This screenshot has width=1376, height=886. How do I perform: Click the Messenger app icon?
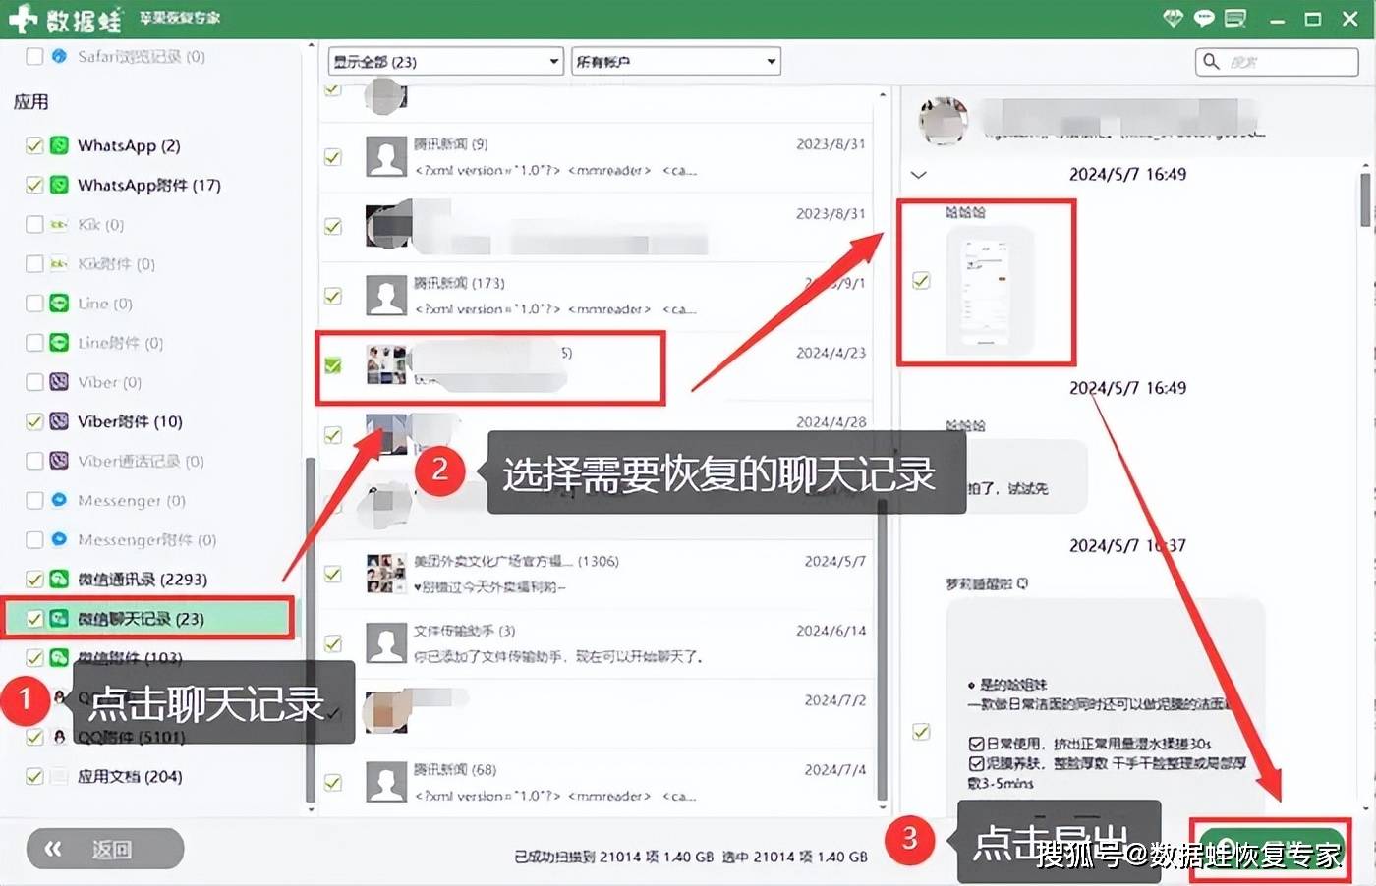click(59, 500)
